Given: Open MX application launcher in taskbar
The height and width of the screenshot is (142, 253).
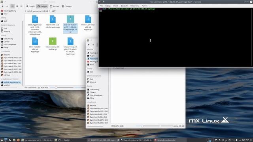Looking at the screenshot, I should point(2,140).
